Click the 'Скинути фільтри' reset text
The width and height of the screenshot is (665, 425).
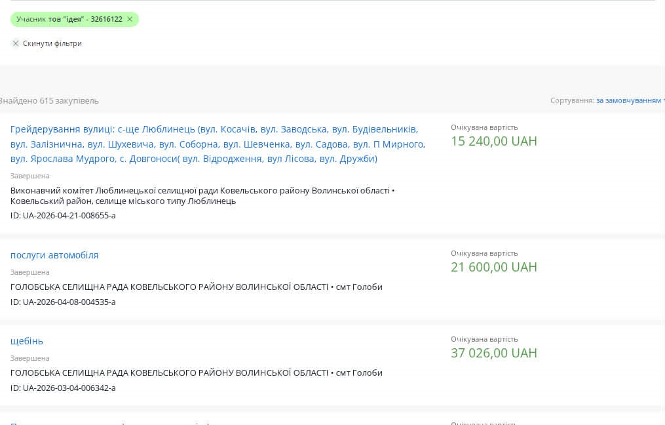(x=52, y=43)
